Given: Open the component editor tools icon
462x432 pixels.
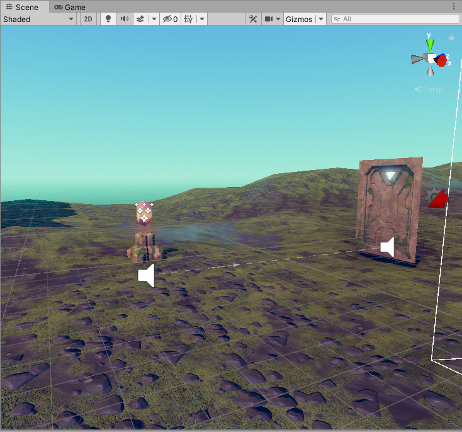Looking at the screenshot, I should (253, 19).
